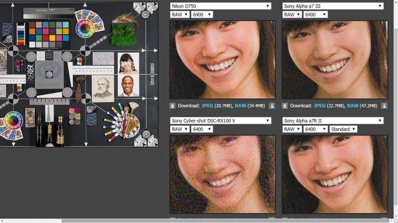Download the 20.7MB JPEG from the Nikon D750
Viewport: 398px width, 223px height.
coord(207,106)
